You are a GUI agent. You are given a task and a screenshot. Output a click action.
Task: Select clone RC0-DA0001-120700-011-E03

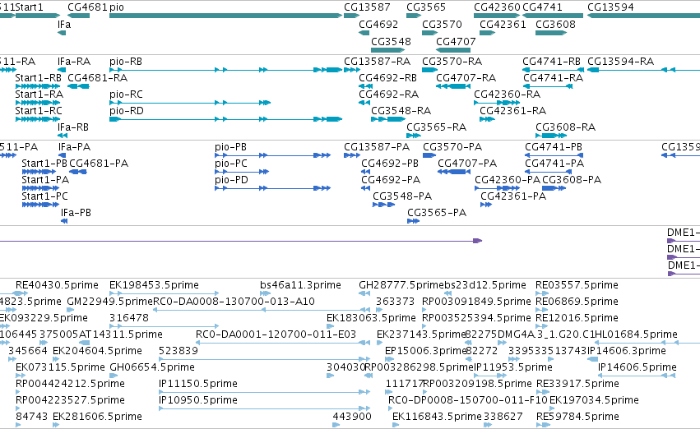[276, 334]
